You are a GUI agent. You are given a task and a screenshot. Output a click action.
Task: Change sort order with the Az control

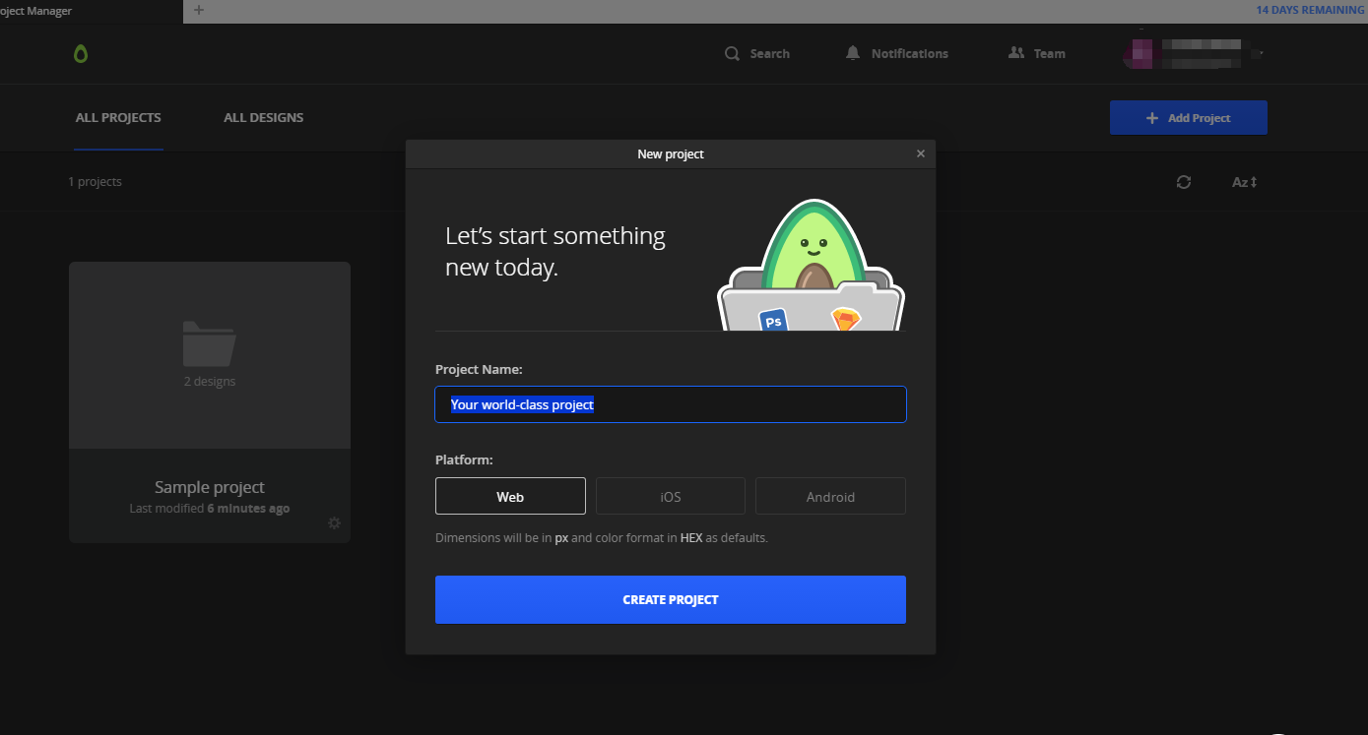(1245, 182)
